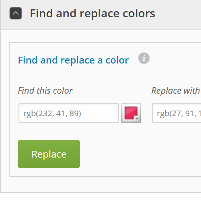Click the Find and replace a color heading

[x=73, y=60]
